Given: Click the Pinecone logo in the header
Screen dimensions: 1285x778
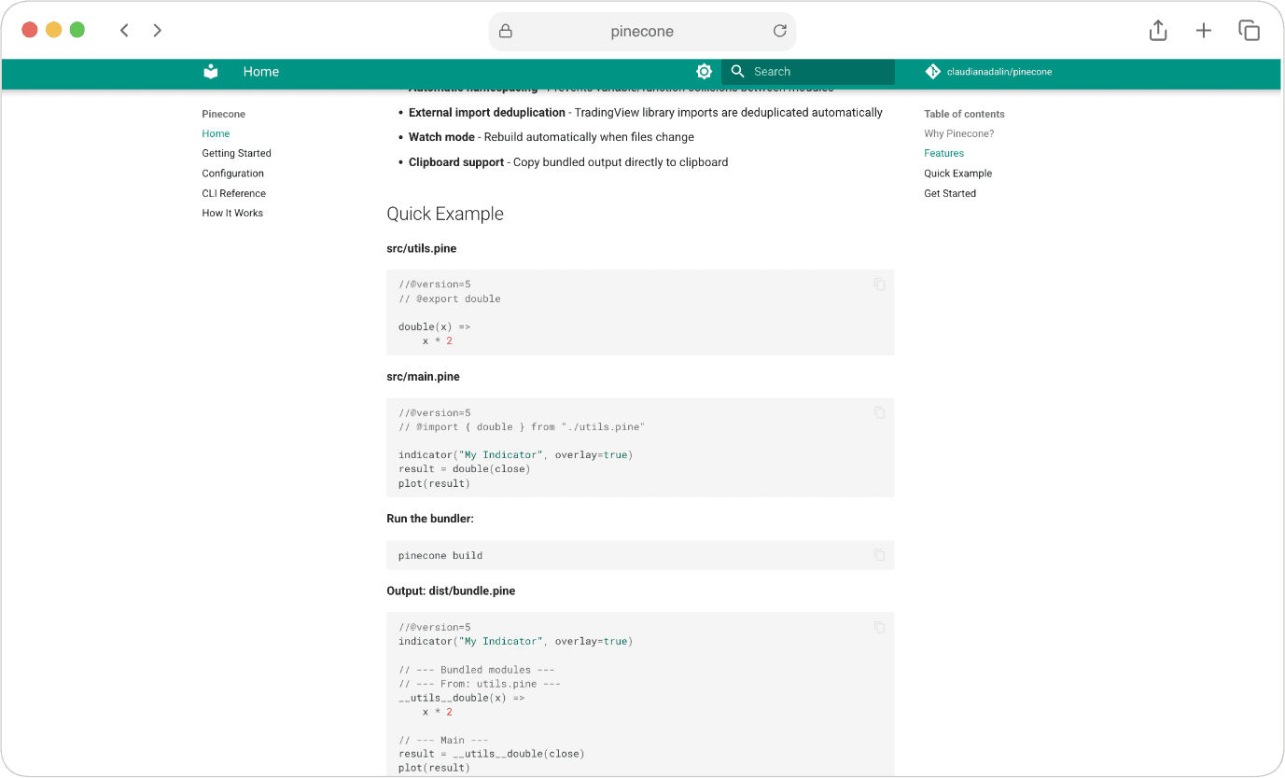Looking at the screenshot, I should [210, 71].
